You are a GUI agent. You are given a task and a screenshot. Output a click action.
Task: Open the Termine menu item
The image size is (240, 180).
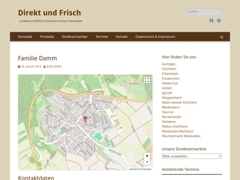pos(102,37)
